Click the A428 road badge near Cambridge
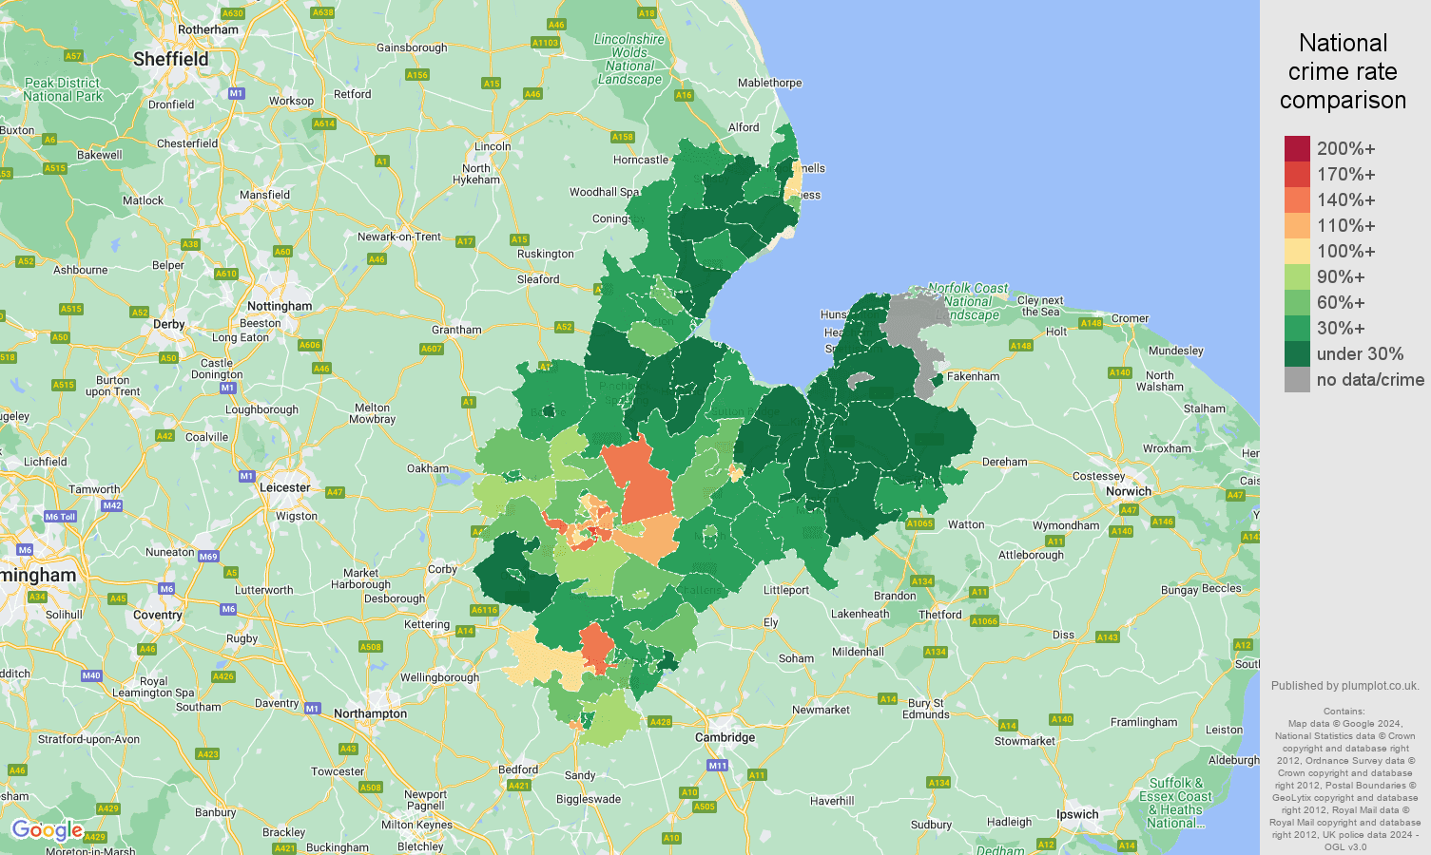 click(660, 722)
